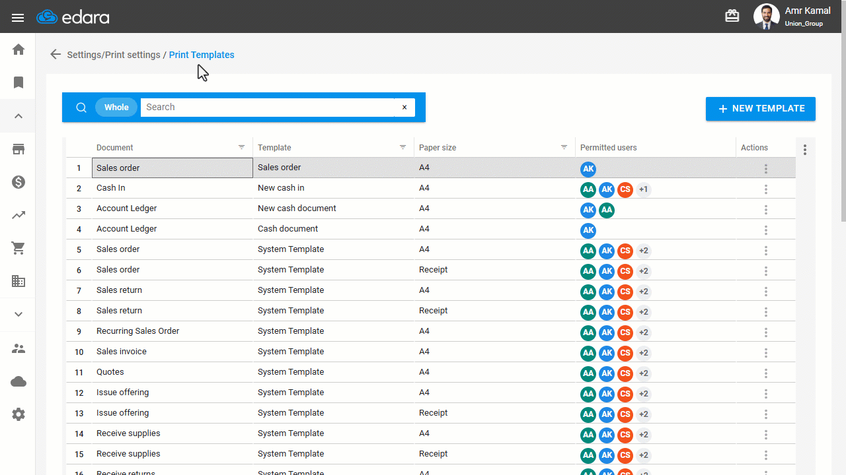Click the back arrow beside Settings breadcrumb
This screenshot has height=475, width=846.
tap(56, 55)
